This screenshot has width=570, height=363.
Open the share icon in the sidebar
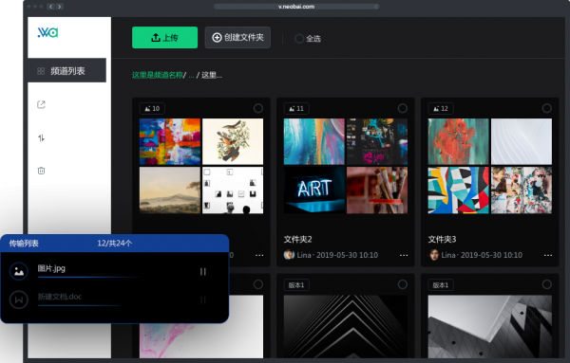41,104
